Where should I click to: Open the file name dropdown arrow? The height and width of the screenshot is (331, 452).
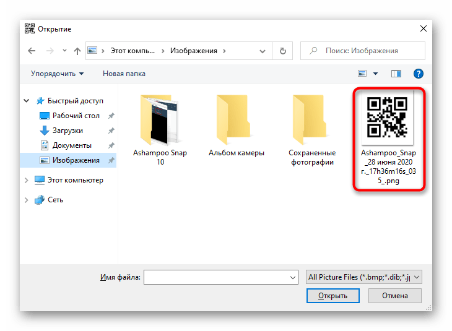pos(293,277)
